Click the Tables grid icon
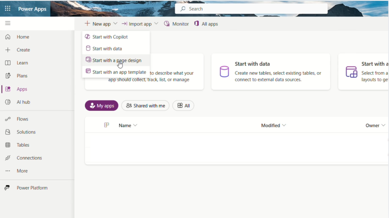 coord(8,145)
